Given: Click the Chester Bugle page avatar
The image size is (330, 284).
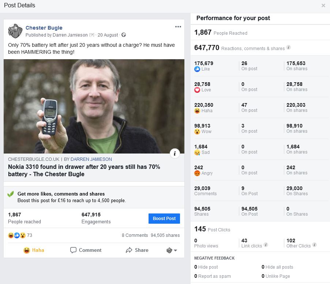Looking at the screenshot, I should 15,31.
